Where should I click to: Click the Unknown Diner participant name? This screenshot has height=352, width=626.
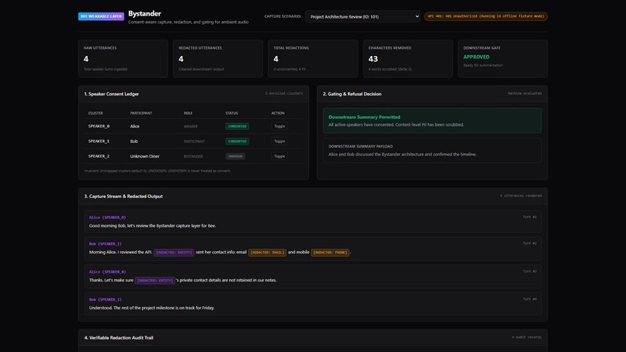[x=144, y=156]
